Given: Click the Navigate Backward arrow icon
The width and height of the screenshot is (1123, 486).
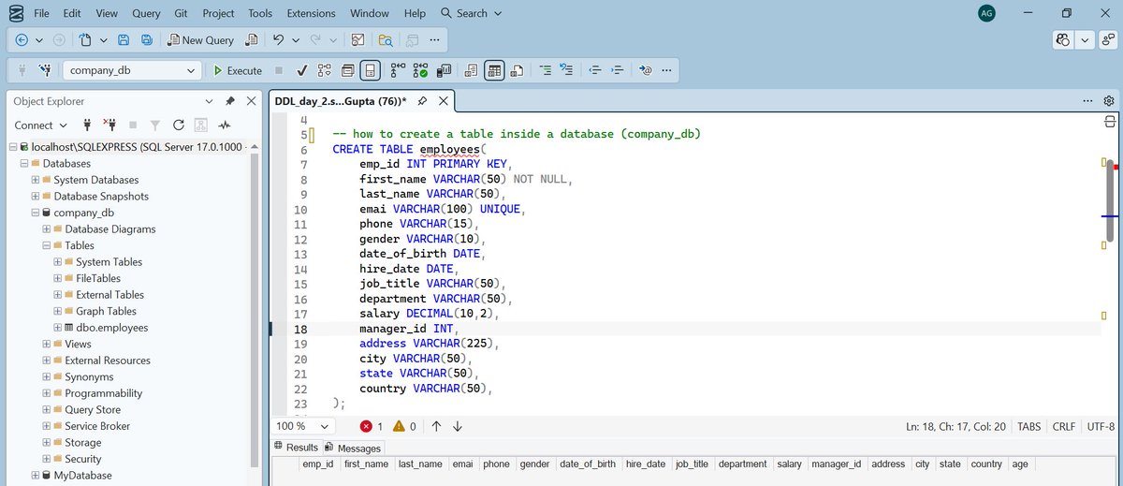Looking at the screenshot, I should coord(22,40).
